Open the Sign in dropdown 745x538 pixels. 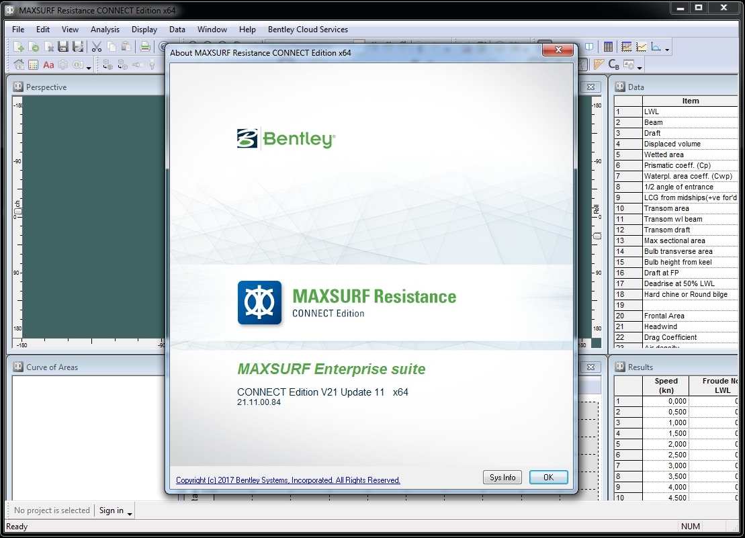point(116,510)
